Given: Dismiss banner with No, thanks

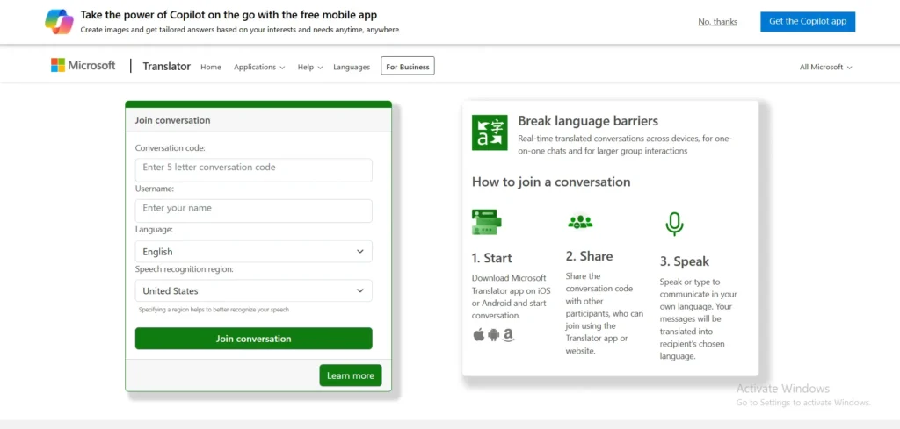Looking at the screenshot, I should click(x=717, y=22).
